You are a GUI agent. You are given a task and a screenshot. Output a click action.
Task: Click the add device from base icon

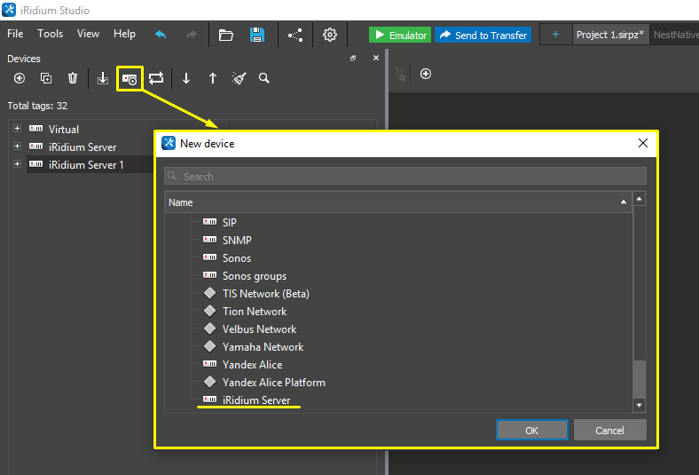pos(130,78)
